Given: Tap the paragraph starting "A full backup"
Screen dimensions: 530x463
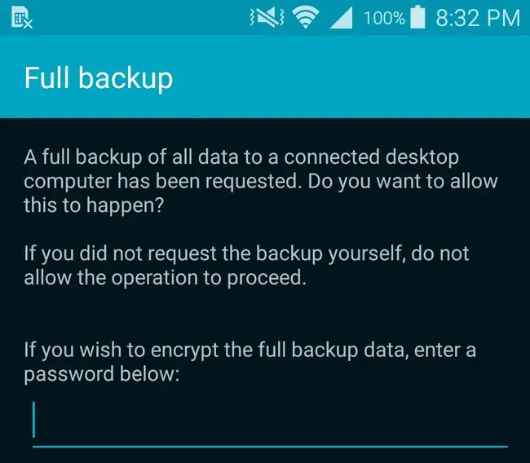Looking at the screenshot, I should point(261,182).
